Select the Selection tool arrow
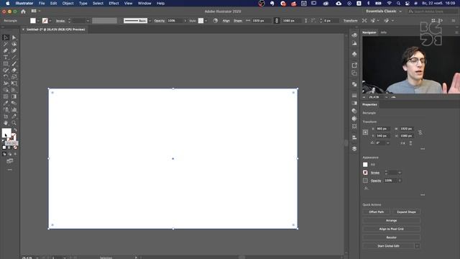 point(6,37)
